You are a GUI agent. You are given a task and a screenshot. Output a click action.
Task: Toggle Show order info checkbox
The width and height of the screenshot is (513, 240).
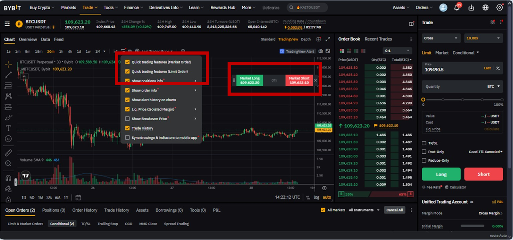pyautogui.click(x=127, y=90)
